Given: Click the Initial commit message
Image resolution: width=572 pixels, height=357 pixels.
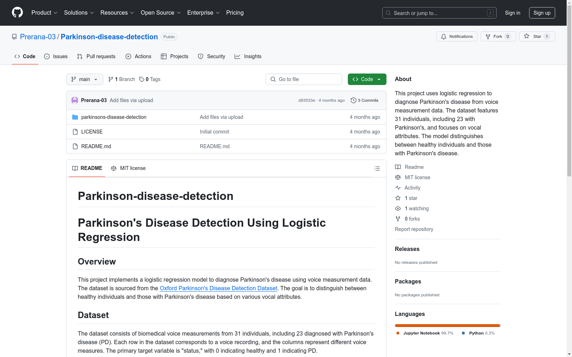Looking at the screenshot, I should (214, 132).
